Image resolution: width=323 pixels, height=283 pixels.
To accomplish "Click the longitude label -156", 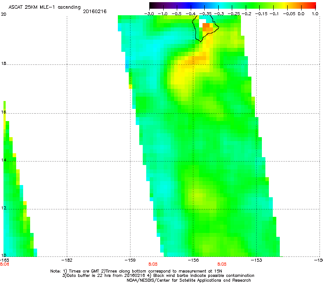I will pyautogui.click(x=193, y=260).
